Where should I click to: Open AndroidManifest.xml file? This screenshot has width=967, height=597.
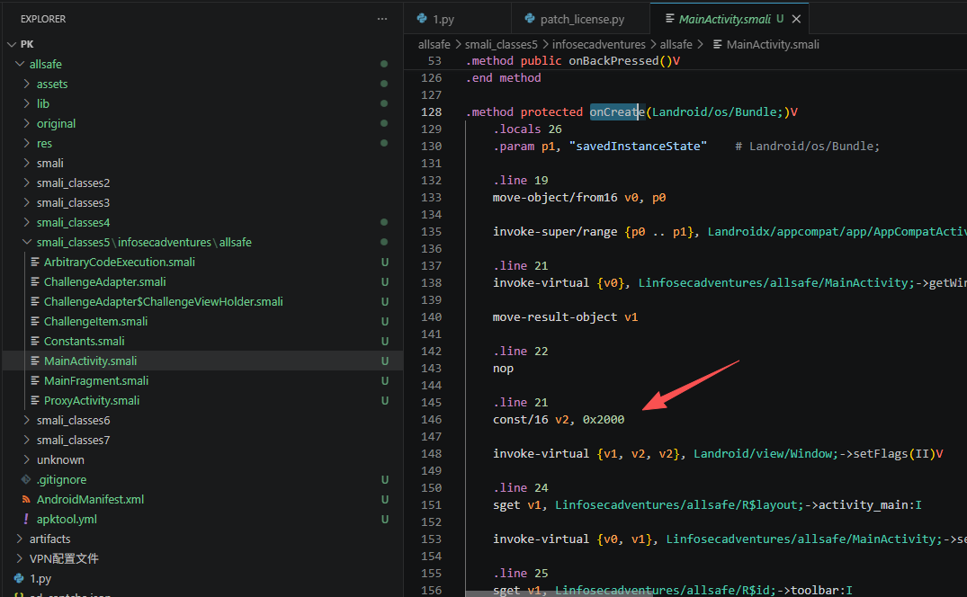[202, 499]
